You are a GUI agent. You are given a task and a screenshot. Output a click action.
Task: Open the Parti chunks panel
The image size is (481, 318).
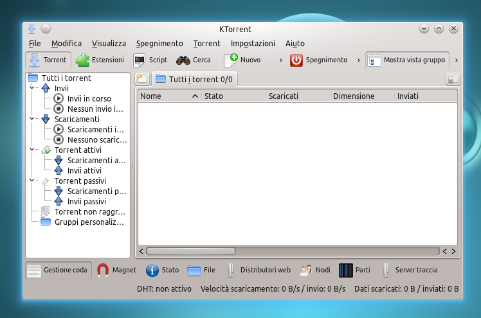click(x=354, y=270)
